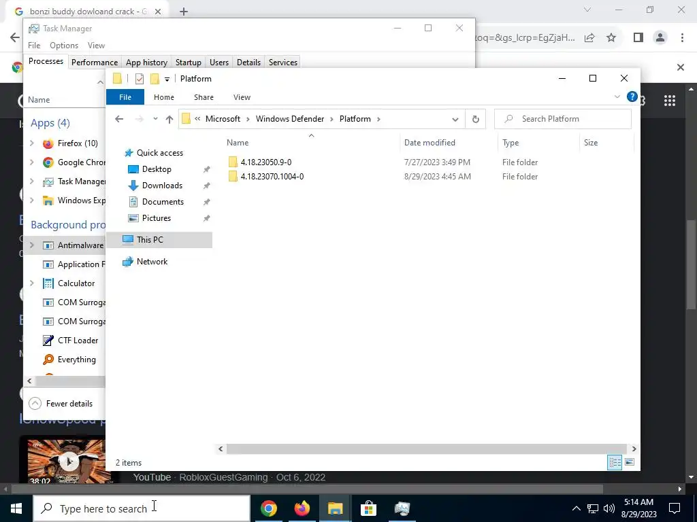Refresh the Platform folder view
697x522 pixels.
475,119
